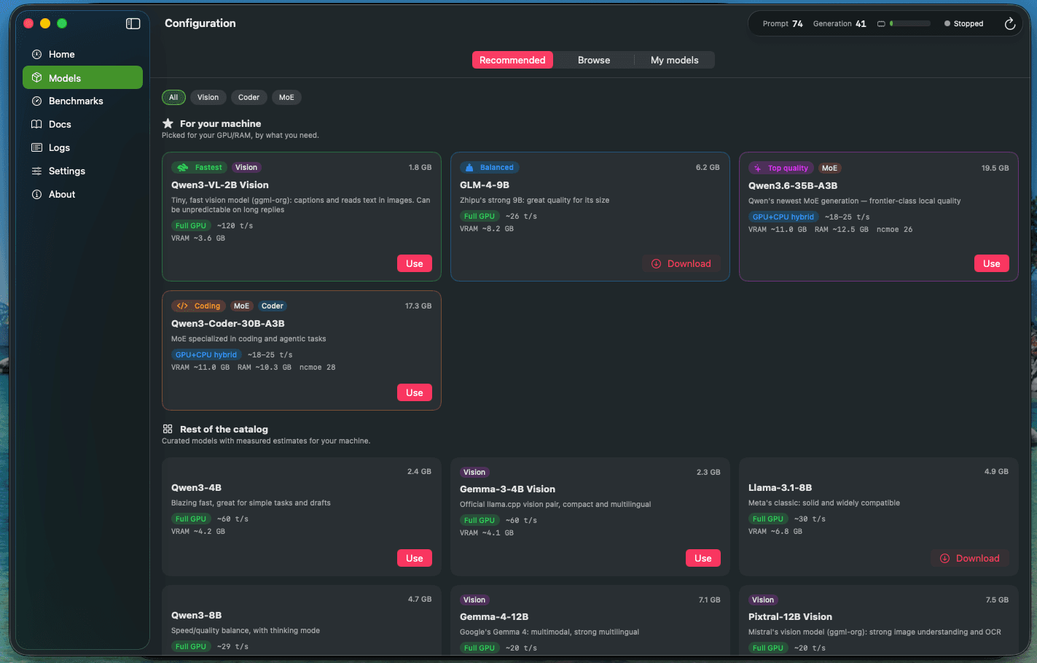Viewport: 1037px width, 663px height.
Task: Click the Full GPU label on GLM-4-9B
Action: coord(480,216)
